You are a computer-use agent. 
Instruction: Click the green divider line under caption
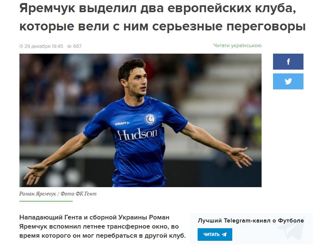[x=46, y=201]
